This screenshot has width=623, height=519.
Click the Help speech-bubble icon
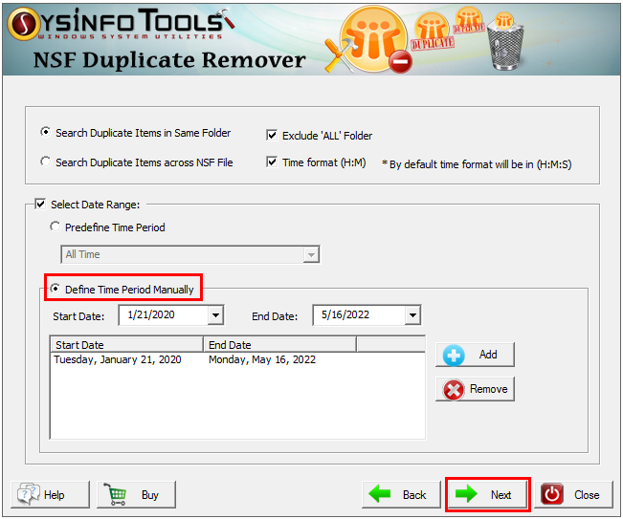pyautogui.click(x=28, y=494)
